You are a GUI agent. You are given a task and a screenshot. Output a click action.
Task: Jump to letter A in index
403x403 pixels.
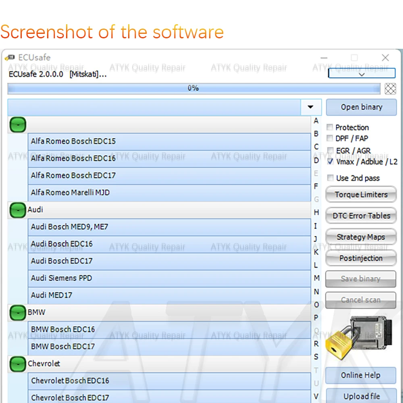(x=316, y=121)
